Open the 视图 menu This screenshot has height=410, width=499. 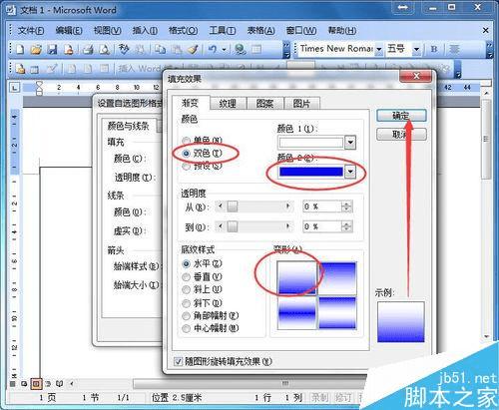pos(107,31)
